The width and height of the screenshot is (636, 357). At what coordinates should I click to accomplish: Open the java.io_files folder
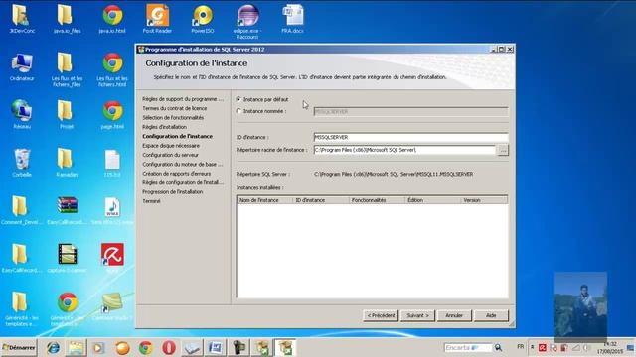(x=67, y=19)
